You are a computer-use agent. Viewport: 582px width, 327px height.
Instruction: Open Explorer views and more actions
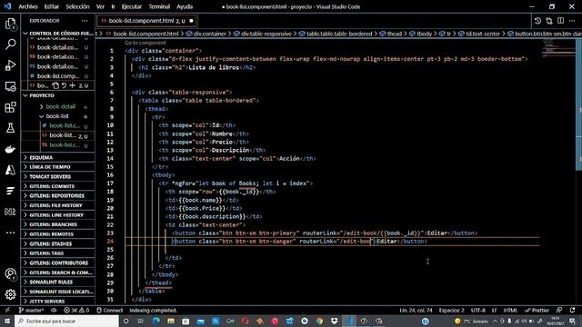[85, 21]
